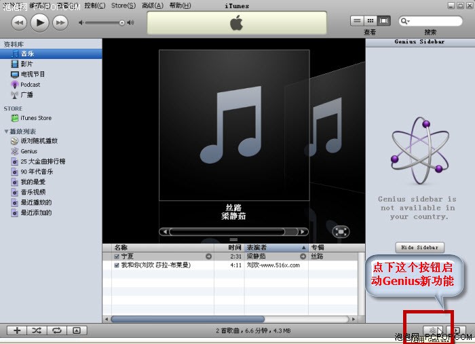Select the next album cover on right
The width and height of the screenshot is (475, 344).
[337, 127]
